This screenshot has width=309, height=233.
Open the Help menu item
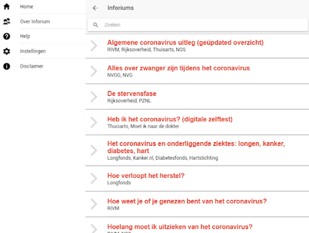pyautogui.click(x=25, y=36)
